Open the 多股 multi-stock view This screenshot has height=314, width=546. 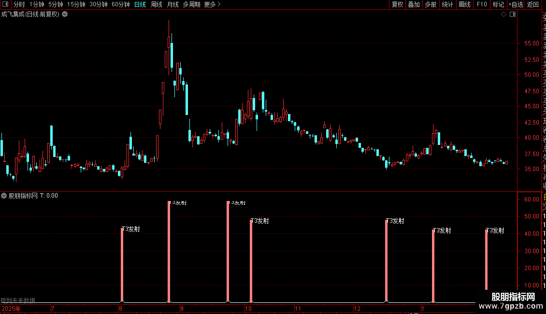point(431,4)
